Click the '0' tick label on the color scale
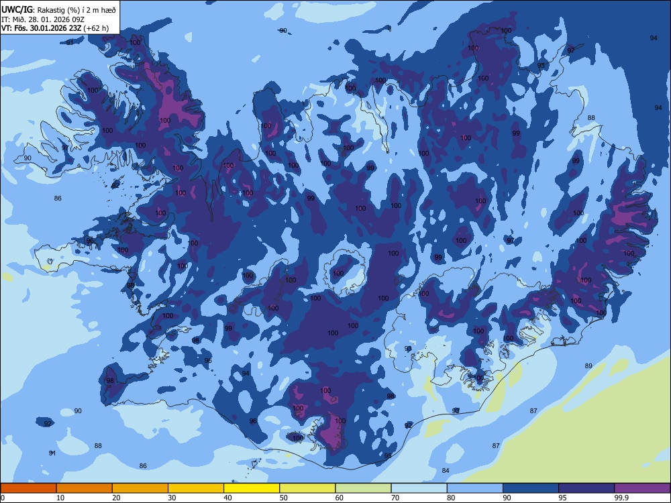Screen dimensions: 671x503 pos(3,498)
